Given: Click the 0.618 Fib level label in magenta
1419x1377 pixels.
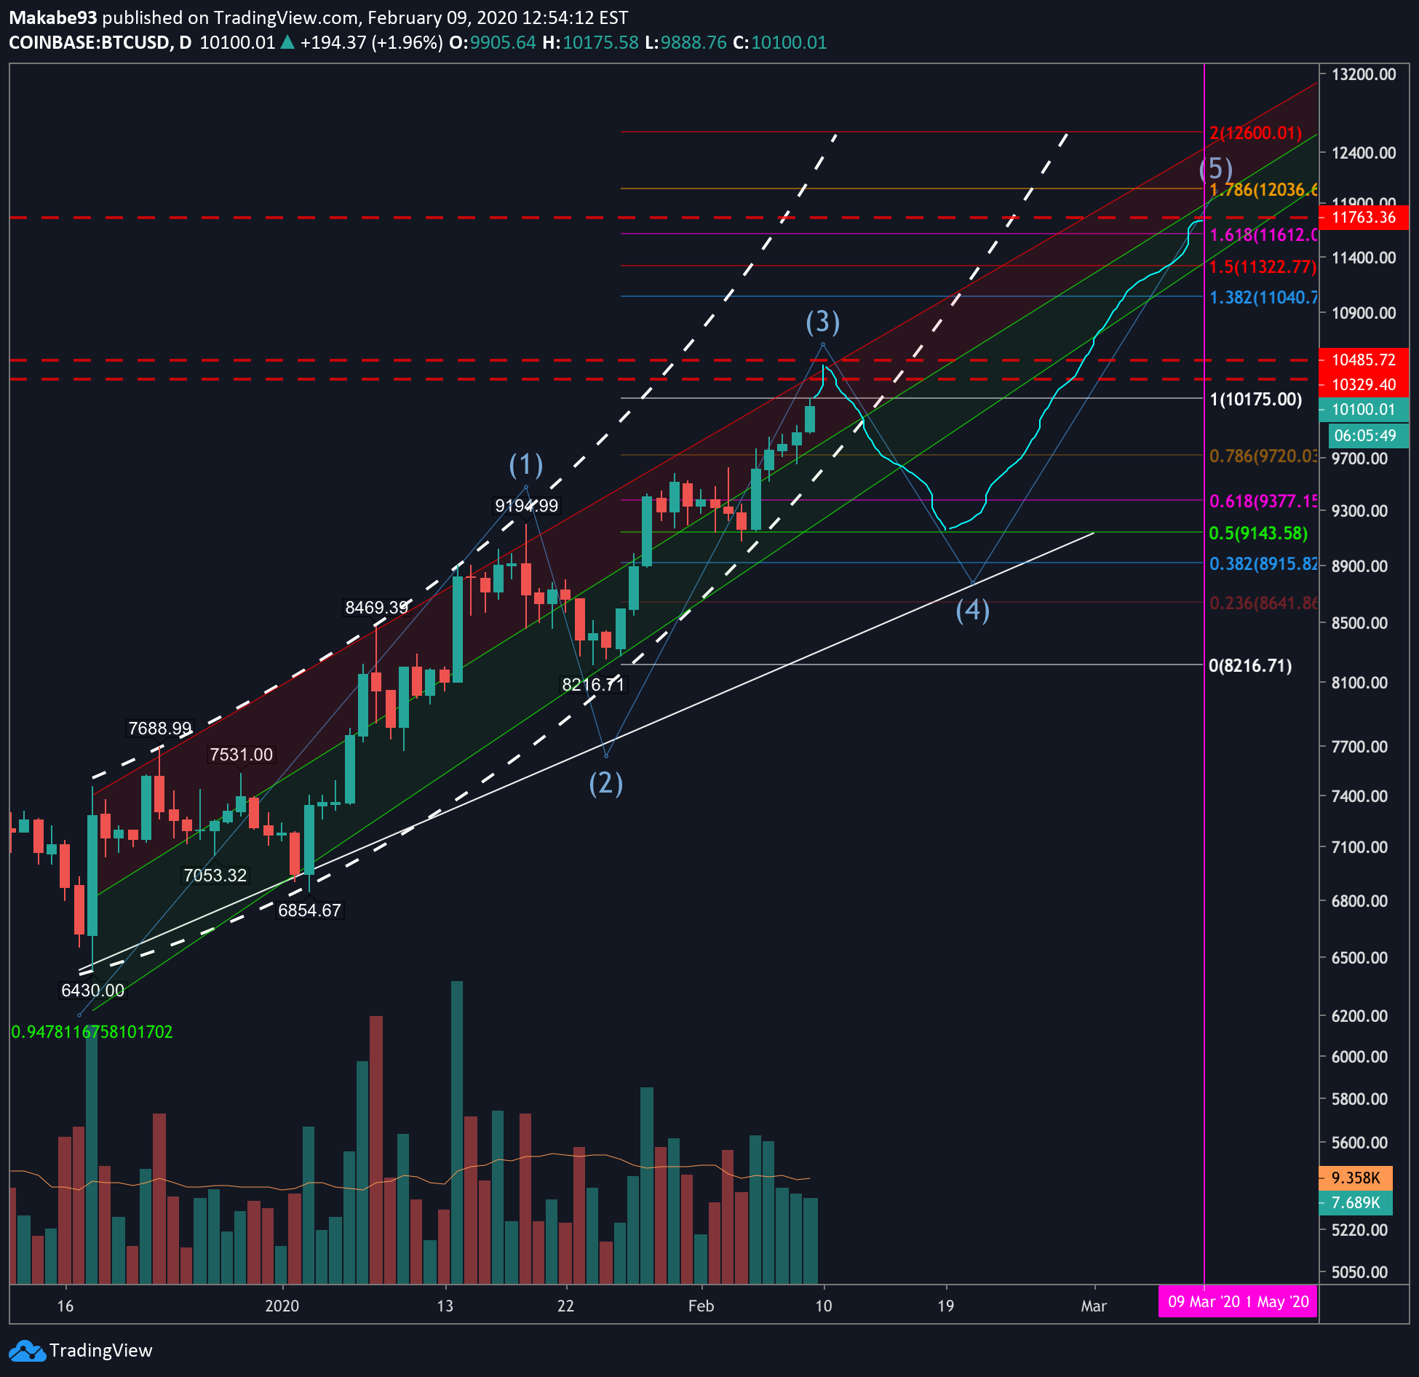Looking at the screenshot, I should click(x=1263, y=501).
